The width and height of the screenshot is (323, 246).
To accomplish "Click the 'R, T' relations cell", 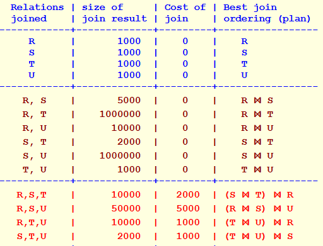I will tap(34, 115).
